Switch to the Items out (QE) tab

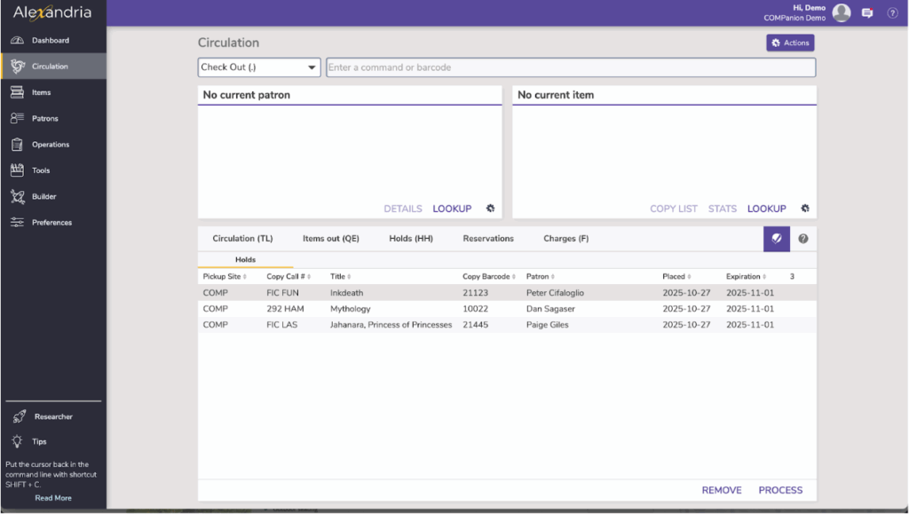(330, 239)
